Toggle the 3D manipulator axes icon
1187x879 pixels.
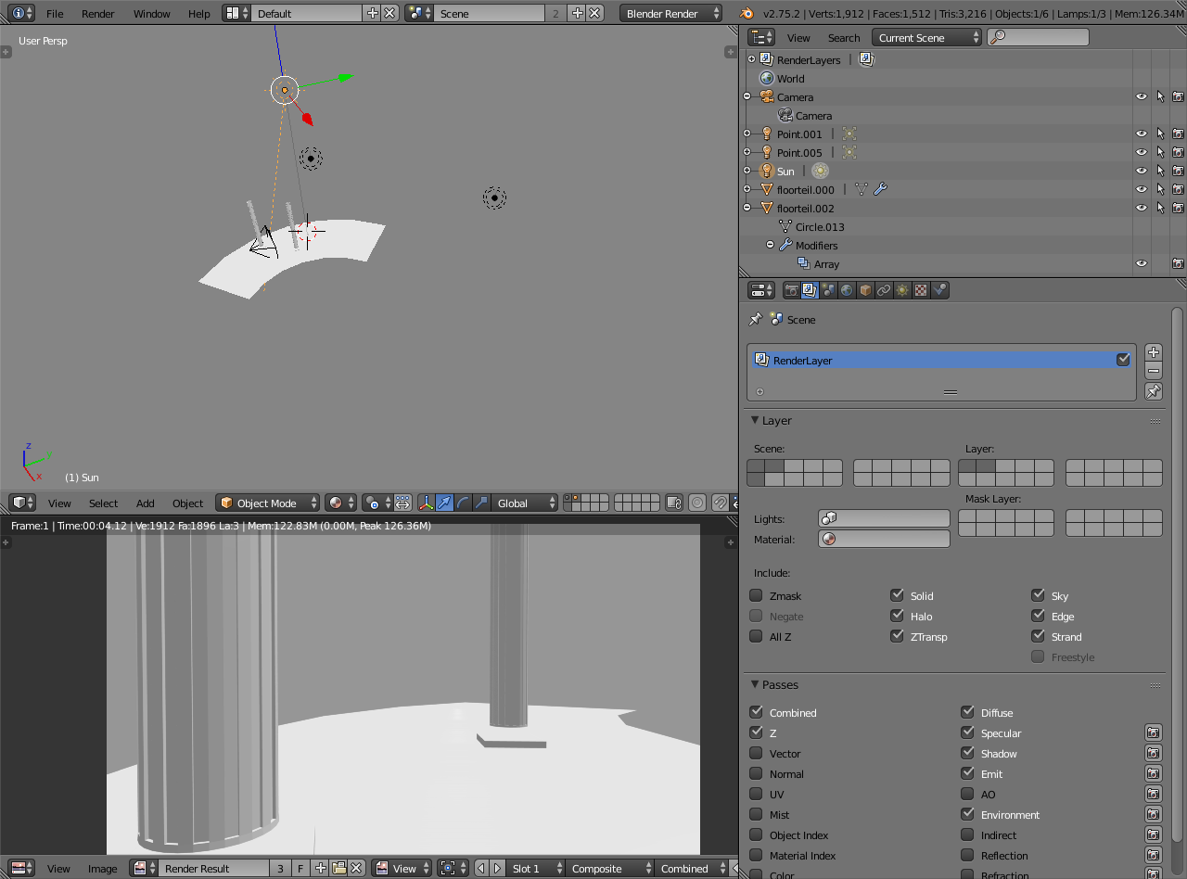[x=426, y=503]
